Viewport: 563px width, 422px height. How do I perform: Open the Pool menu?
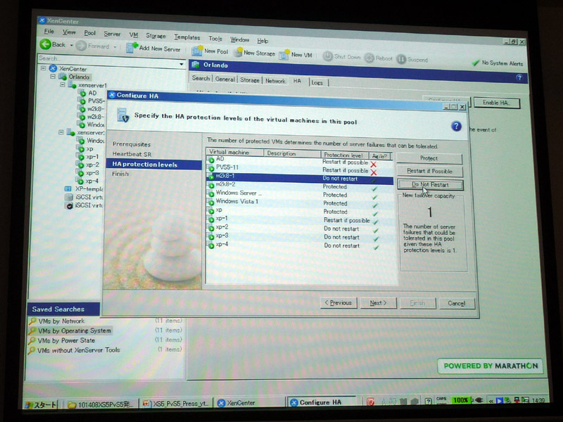[90, 33]
